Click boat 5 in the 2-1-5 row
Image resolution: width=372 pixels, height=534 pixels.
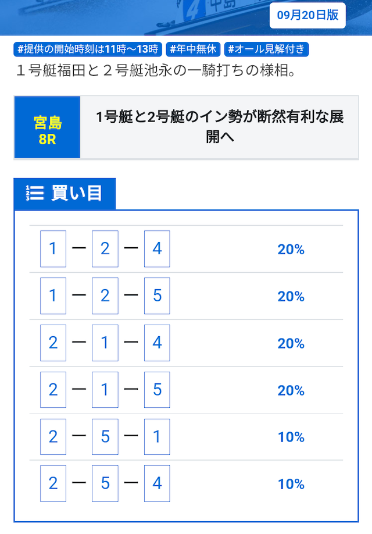[157, 390]
